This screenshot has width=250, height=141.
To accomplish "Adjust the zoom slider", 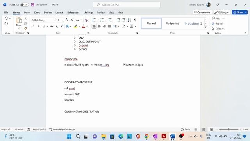I will [x=229, y=130].
